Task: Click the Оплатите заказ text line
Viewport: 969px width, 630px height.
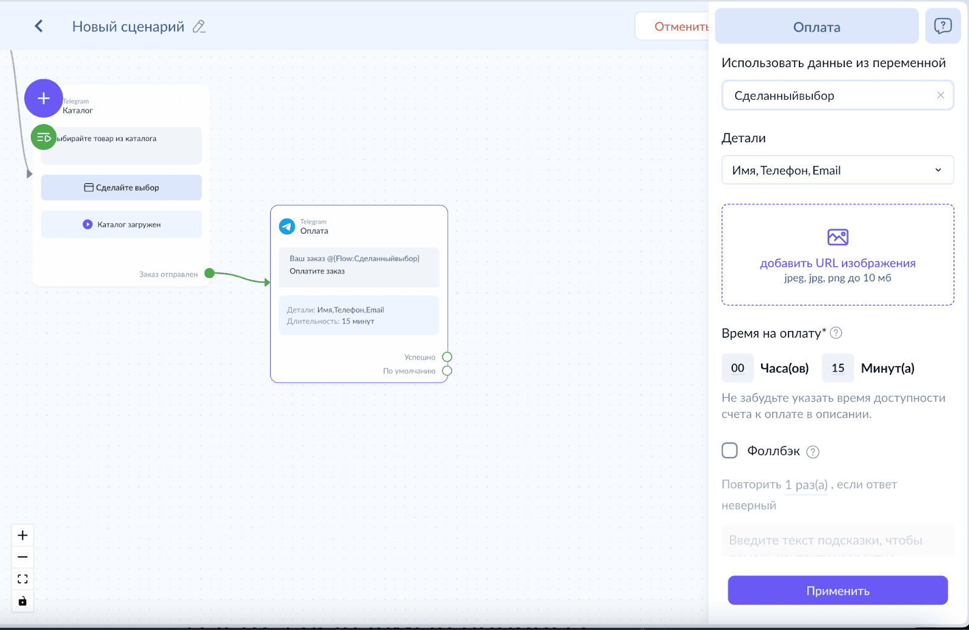Action: pos(317,271)
